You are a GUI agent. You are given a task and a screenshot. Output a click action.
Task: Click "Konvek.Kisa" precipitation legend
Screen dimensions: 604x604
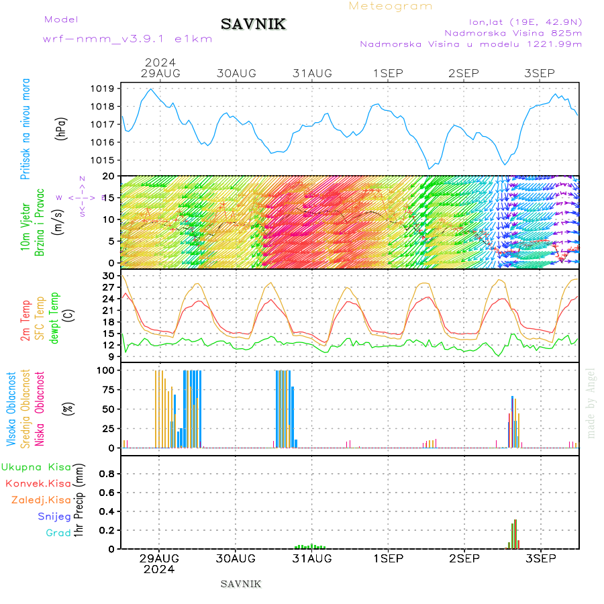coord(38,484)
